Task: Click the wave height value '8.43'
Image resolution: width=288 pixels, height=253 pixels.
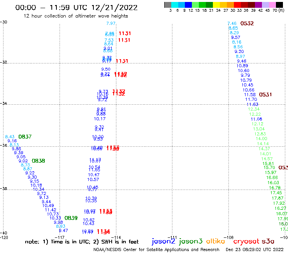Action: tap(10, 137)
